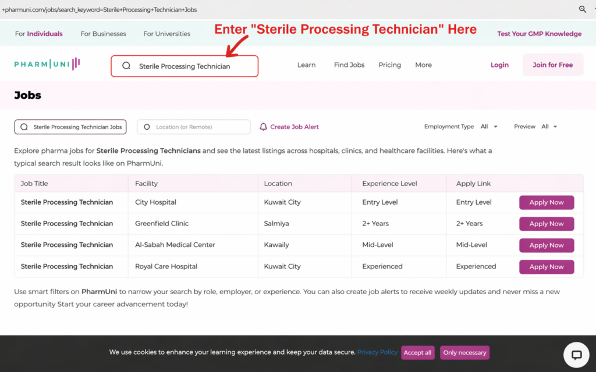
Task: Click the Login link
Action: (499, 65)
